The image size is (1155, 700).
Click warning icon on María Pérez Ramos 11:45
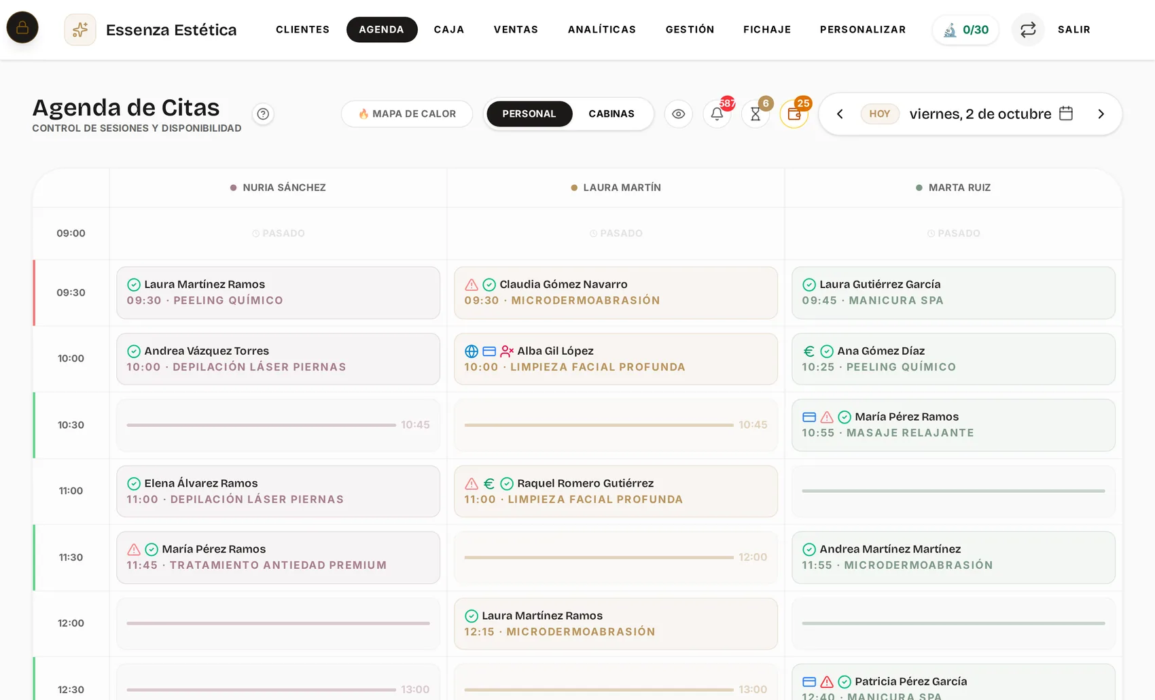tap(134, 550)
